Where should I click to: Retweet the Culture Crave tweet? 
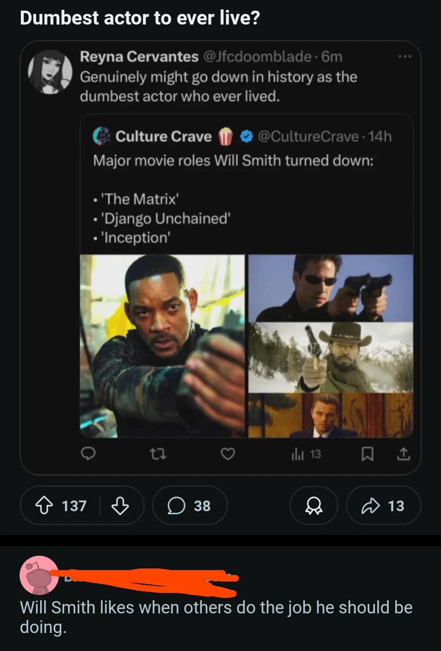(159, 454)
